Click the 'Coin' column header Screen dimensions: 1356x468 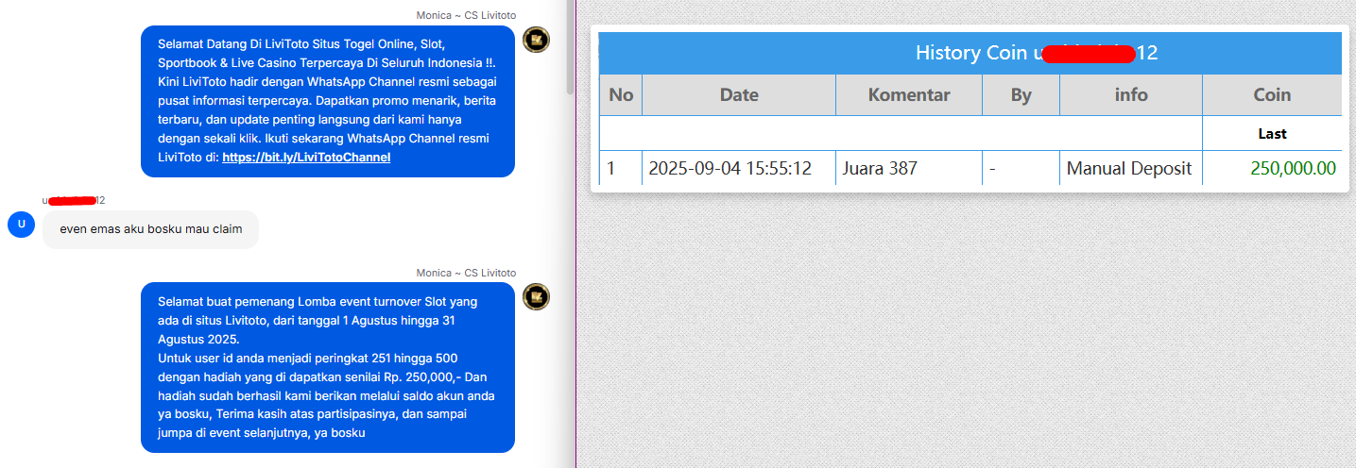click(x=1272, y=94)
